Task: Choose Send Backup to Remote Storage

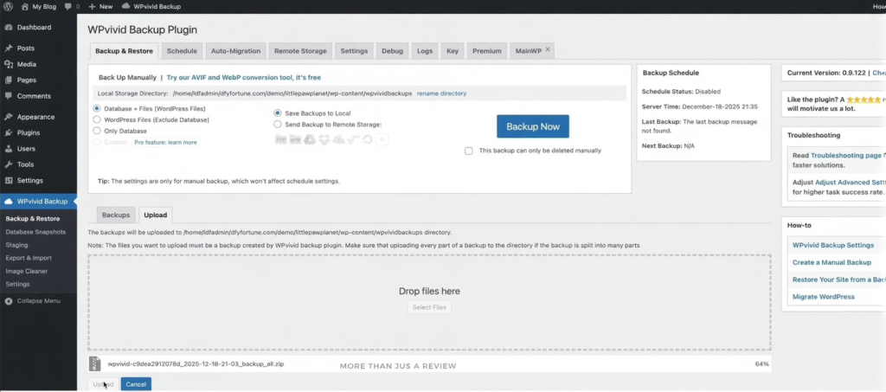Action: 278,124
